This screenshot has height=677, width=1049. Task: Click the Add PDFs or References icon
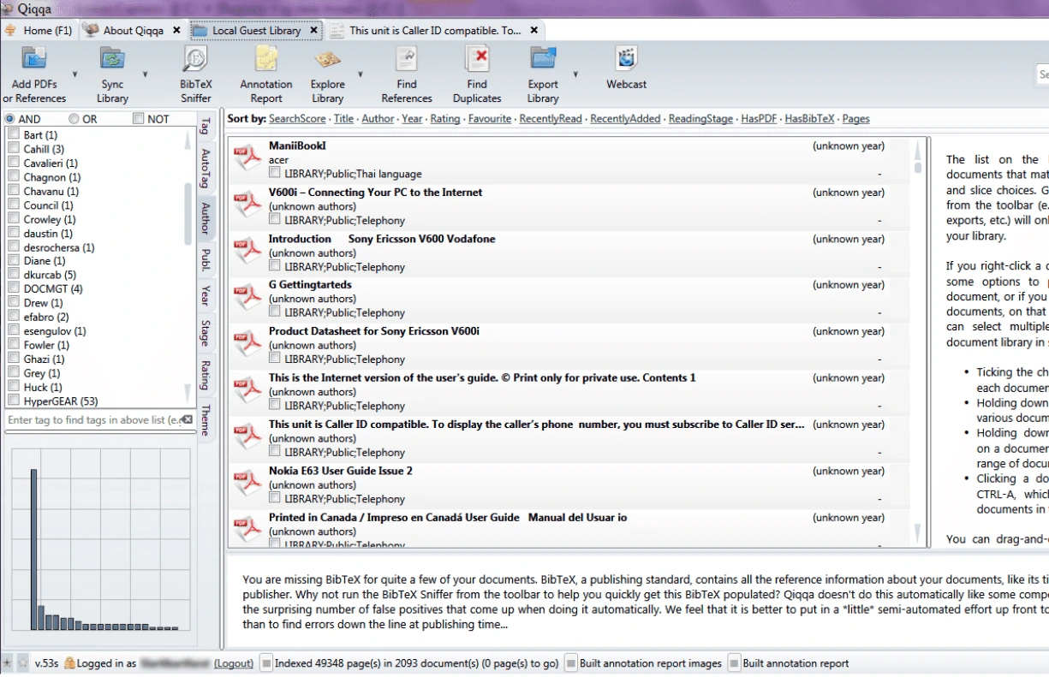tap(34, 60)
